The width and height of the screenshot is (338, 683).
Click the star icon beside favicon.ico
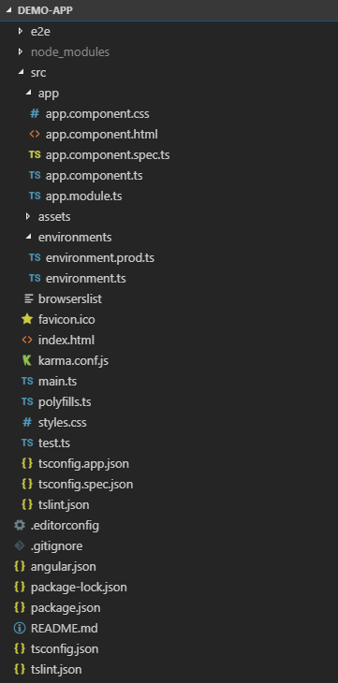click(27, 319)
